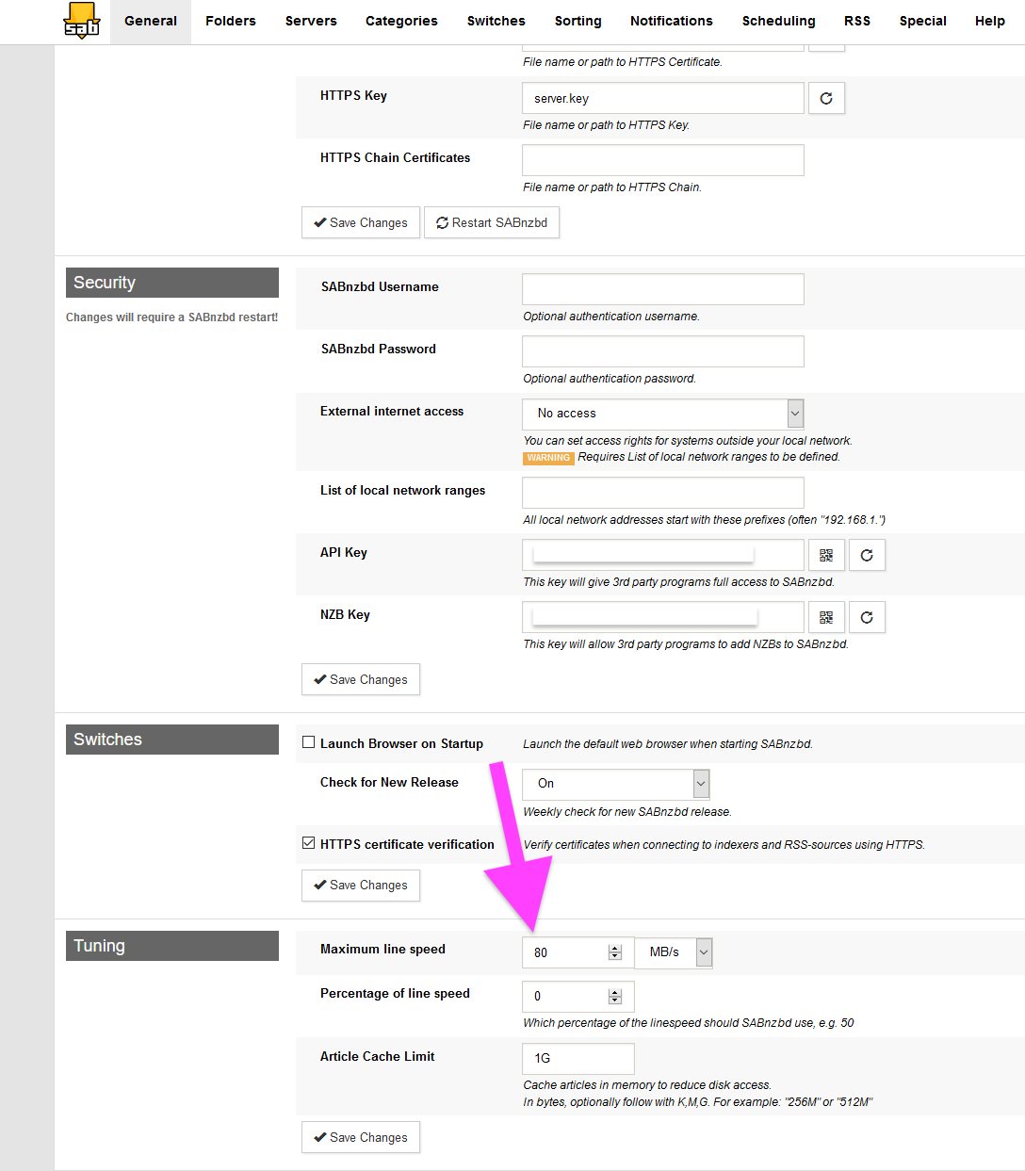Switch to the Servers tab

(311, 21)
